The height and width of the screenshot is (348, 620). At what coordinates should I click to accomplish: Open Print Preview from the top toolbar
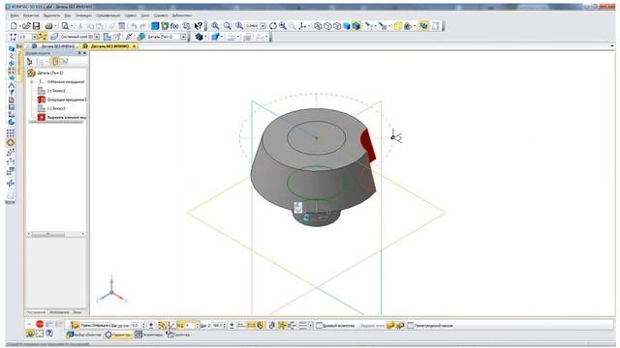tap(65, 26)
